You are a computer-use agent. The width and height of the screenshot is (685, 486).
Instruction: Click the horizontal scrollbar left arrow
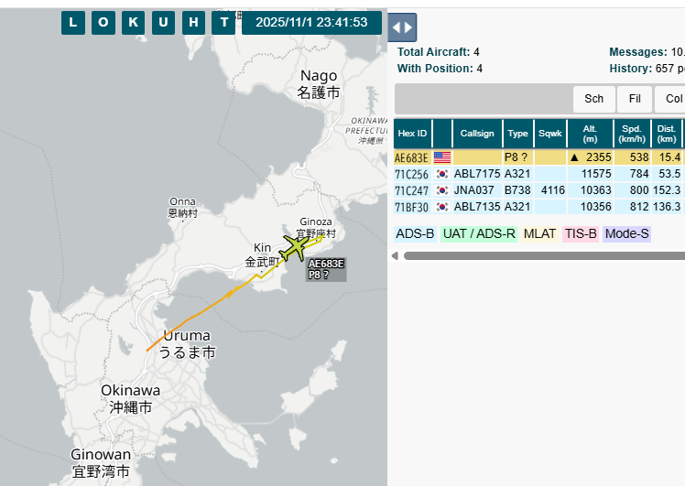pyautogui.click(x=395, y=256)
